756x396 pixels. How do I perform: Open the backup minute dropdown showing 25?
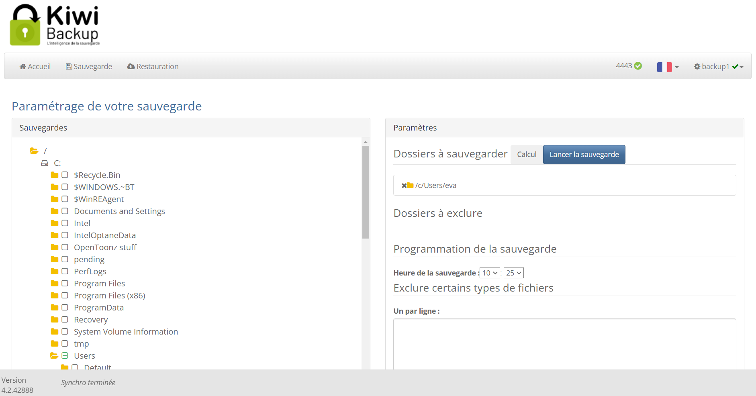(513, 273)
